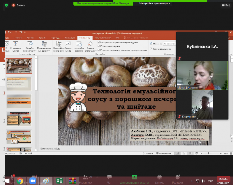Click the start-from-beginning quick access icon
Image resolution: width=233 pixels, height=185 pixels.
click(x=21, y=32)
